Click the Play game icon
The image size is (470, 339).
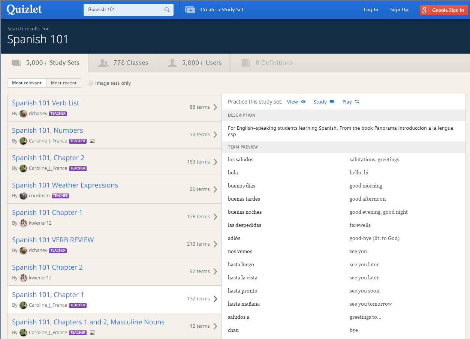click(x=357, y=102)
